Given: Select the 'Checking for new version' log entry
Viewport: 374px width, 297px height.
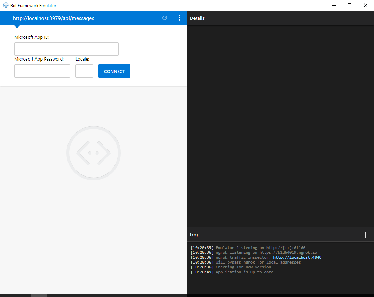Looking at the screenshot, I should 234,267.
